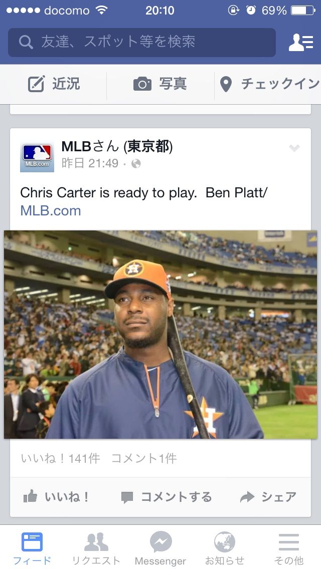Open the MLB.com link in post text
321x569 pixels.
pos(51,210)
